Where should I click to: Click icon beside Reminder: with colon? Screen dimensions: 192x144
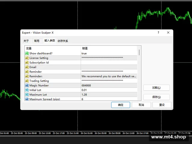click(27, 76)
